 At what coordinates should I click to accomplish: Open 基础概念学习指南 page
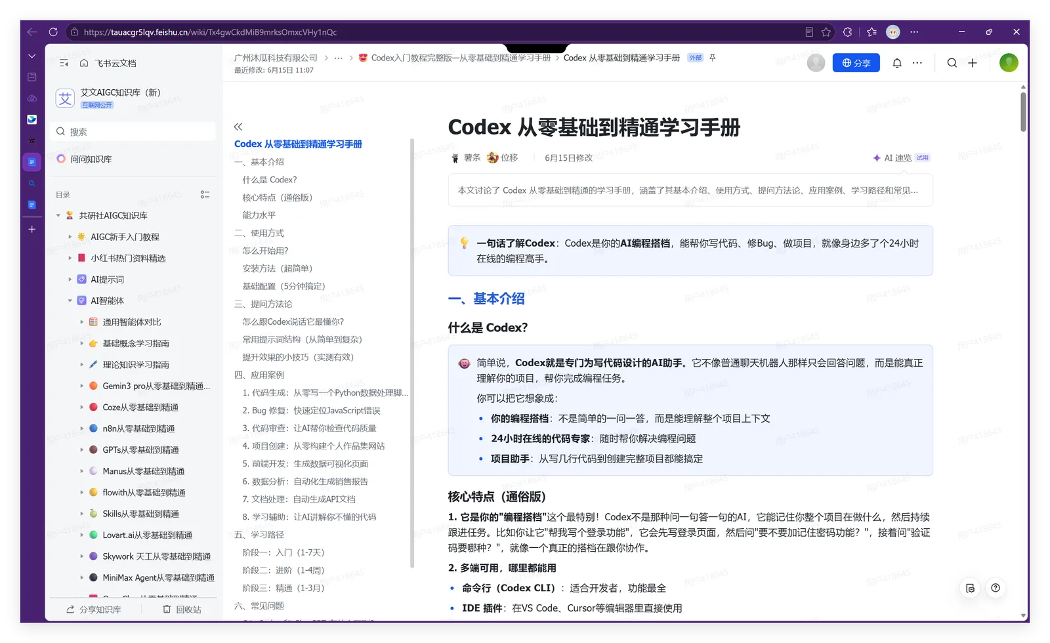[136, 343]
